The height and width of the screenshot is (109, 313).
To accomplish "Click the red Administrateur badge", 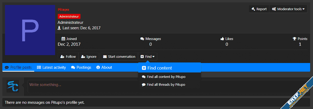I will click(69, 16).
